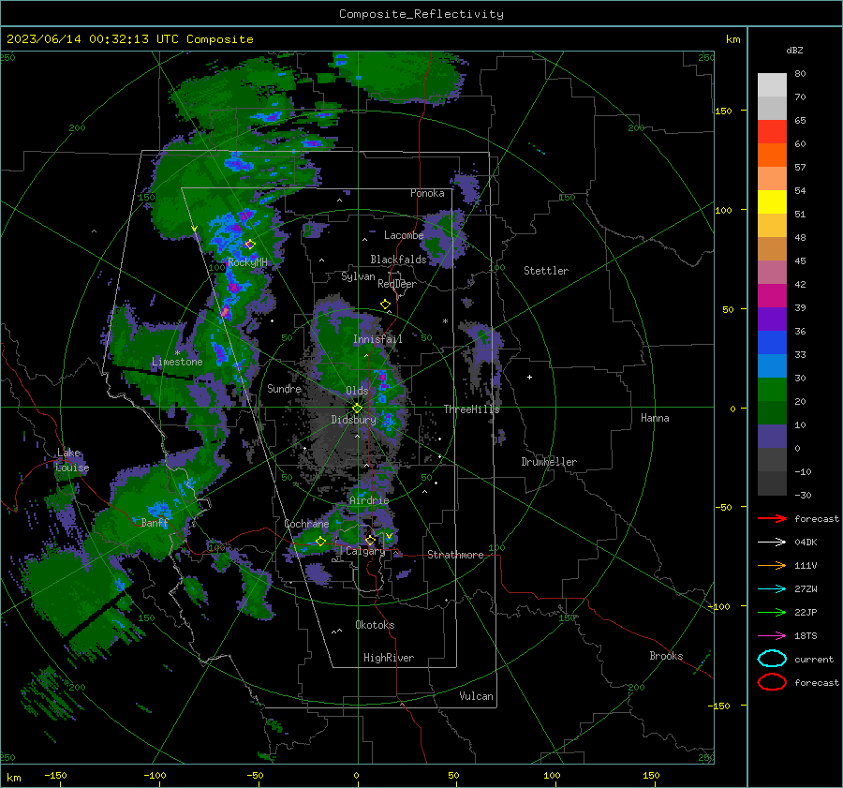The height and width of the screenshot is (788, 843).
Task: Click the Brooks city label
Action: [x=666, y=656]
